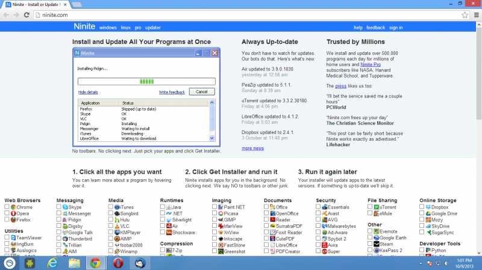The width and height of the screenshot is (482, 270).
Task: Click the application list scrollbar down arrow
Action: 211,138
